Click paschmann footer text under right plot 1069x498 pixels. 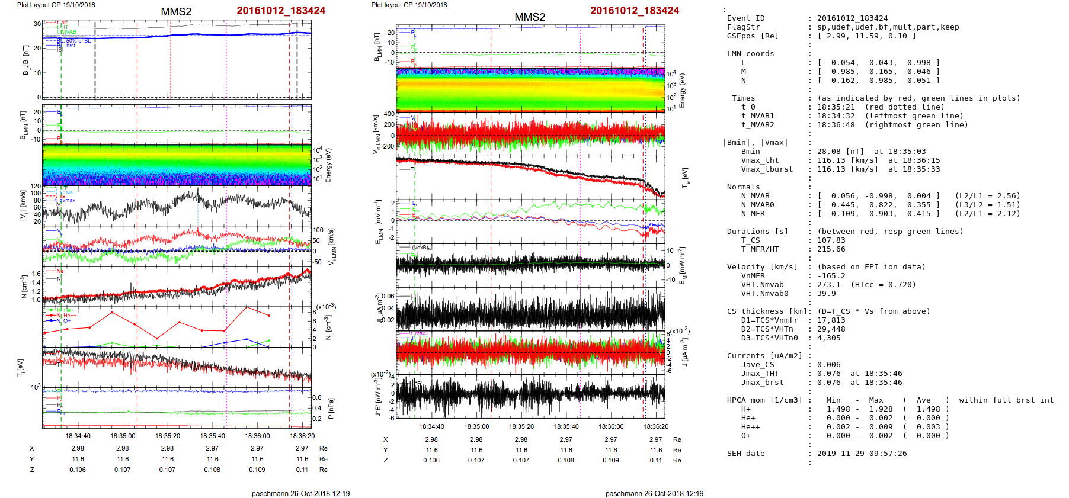654,493
